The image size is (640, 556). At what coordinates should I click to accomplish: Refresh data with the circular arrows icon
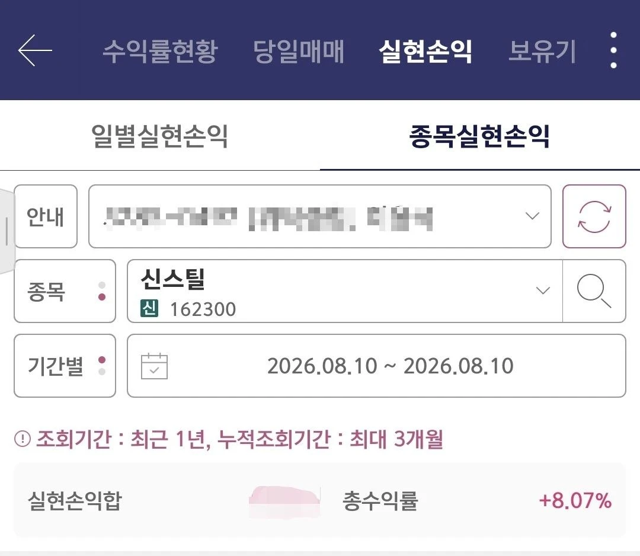pyautogui.click(x=594, y=216)
